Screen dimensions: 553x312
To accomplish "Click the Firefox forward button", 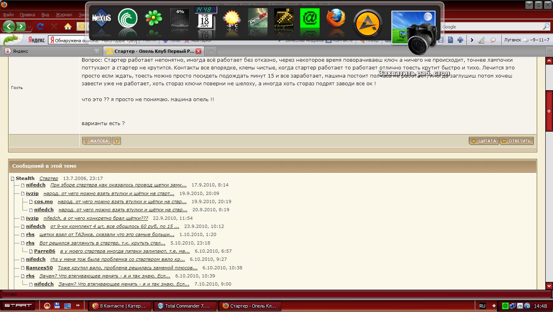I will click(21, 27).
